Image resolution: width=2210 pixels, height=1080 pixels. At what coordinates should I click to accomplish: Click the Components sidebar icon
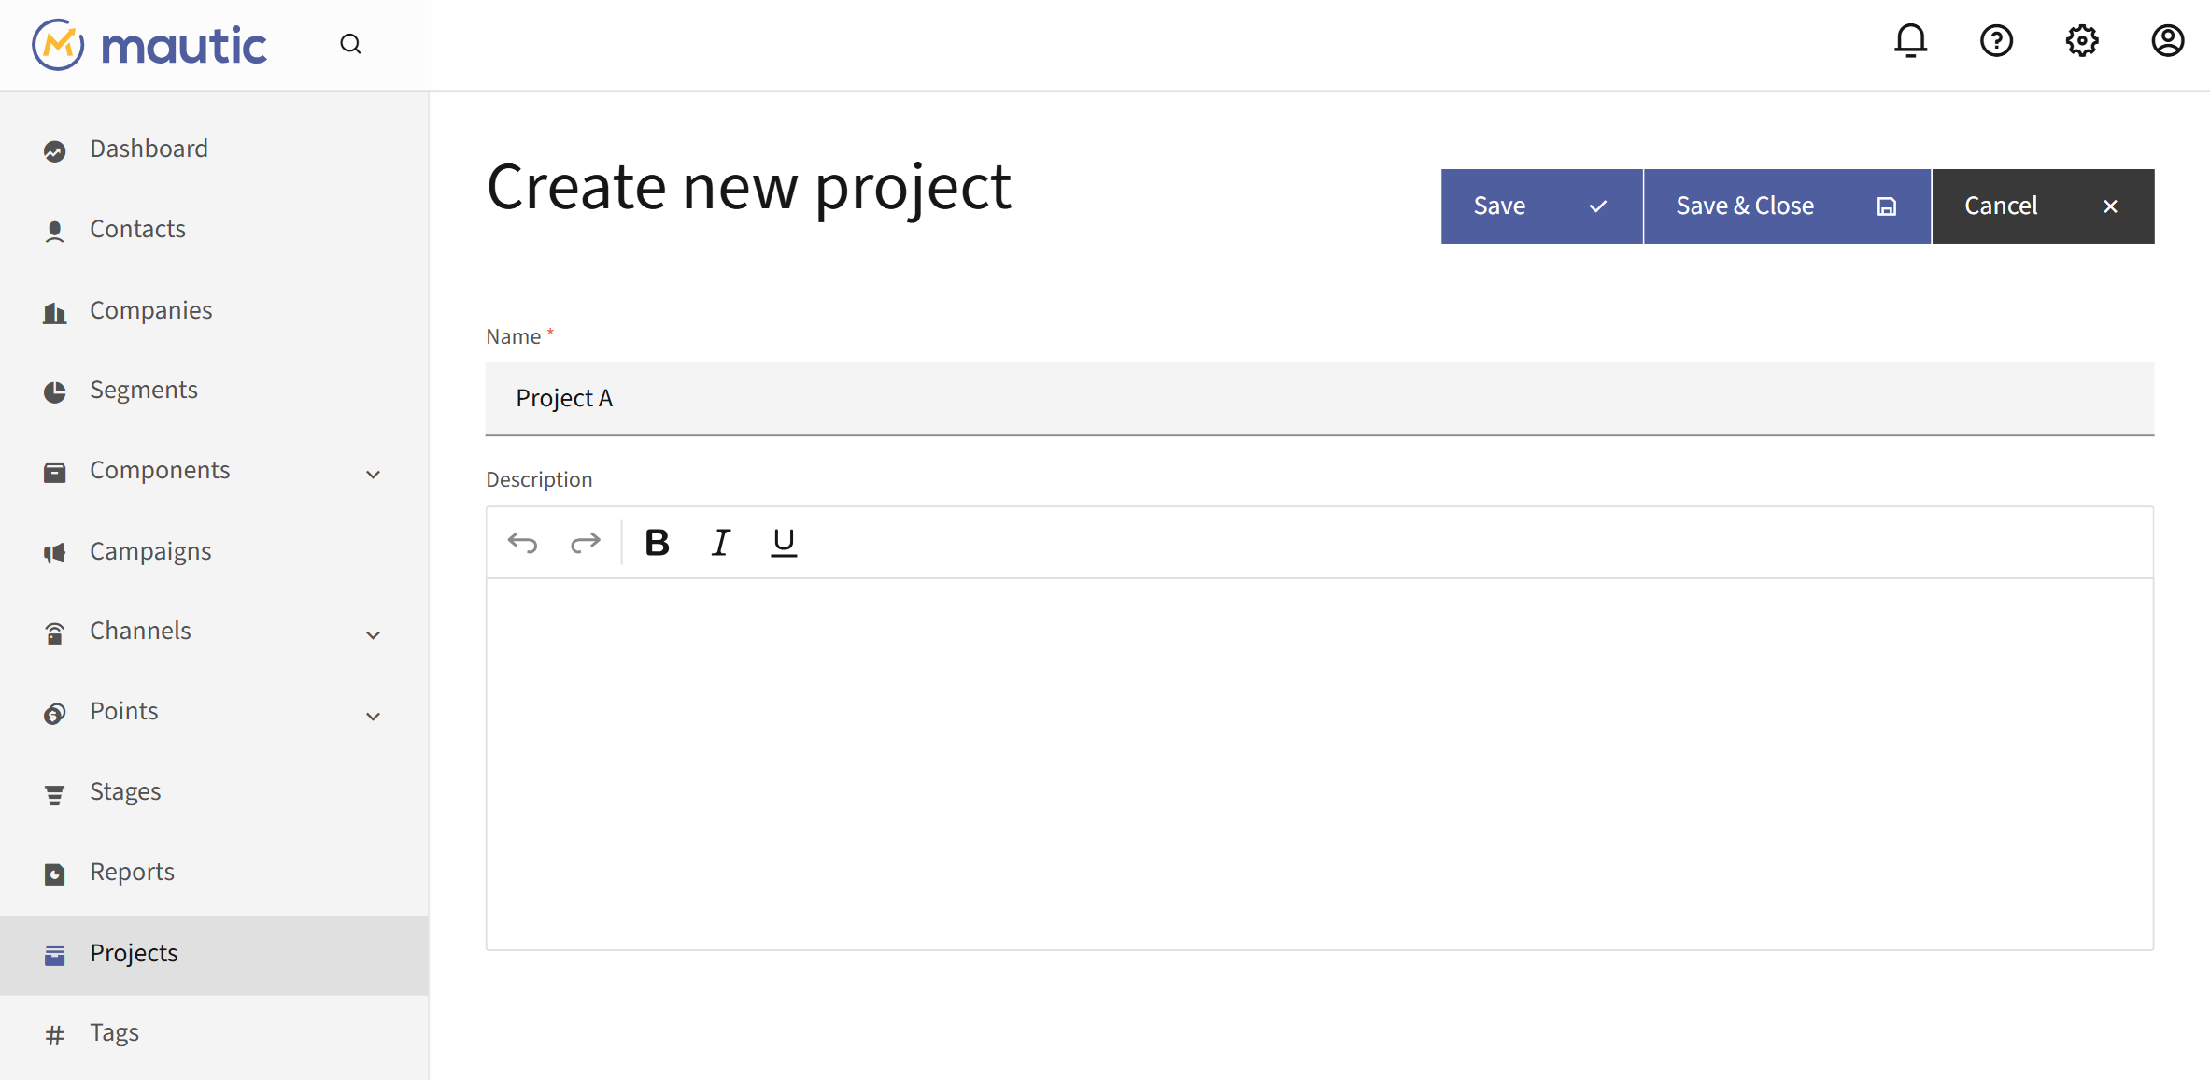[55, 472]
